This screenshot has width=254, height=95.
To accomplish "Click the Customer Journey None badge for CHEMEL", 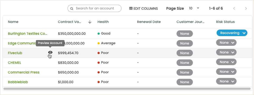I will click(x=185, y=63).
